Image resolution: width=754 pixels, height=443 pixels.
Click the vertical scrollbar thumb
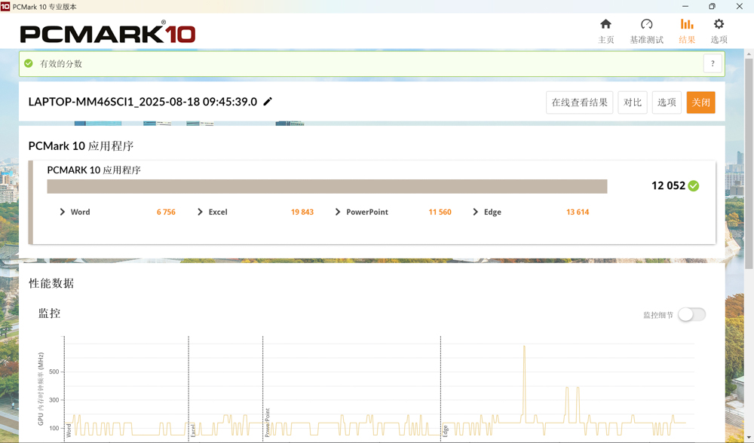click(x=749, y=163)
